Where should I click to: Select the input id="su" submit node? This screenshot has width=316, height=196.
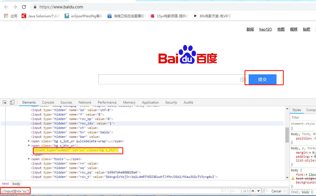tap(76, 150)
